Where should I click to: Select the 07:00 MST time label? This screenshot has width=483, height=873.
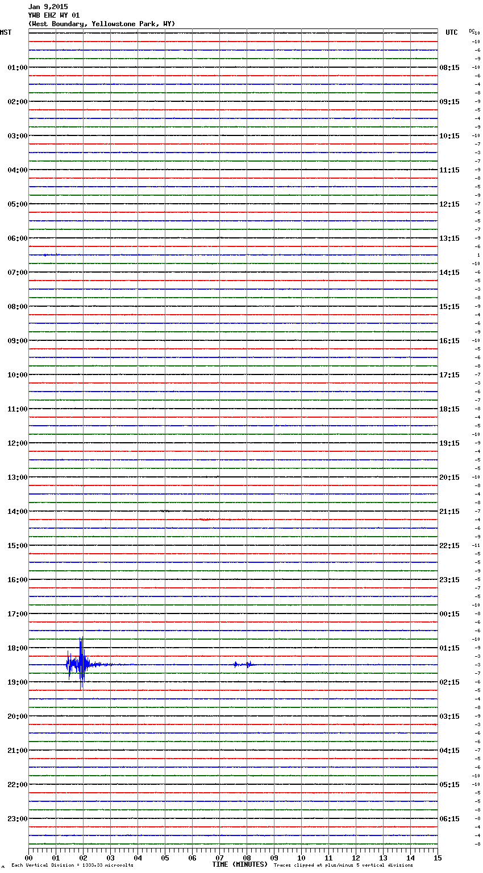[18, 273]
